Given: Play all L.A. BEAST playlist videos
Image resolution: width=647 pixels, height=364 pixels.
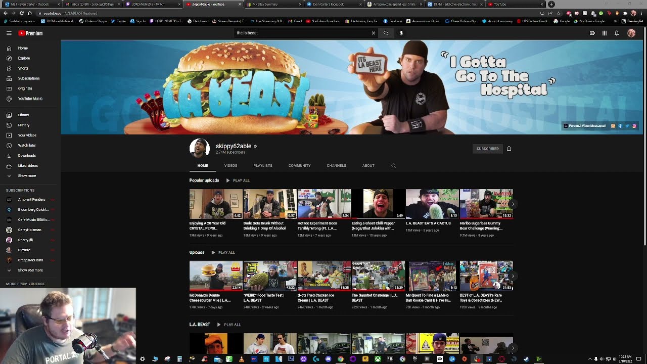Looking at the screenshot, I should point(229,325).
